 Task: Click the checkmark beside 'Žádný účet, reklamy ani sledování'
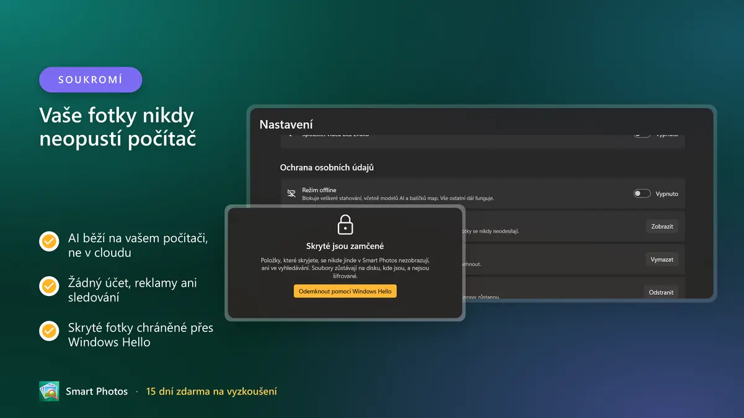[x=49, y=286]
